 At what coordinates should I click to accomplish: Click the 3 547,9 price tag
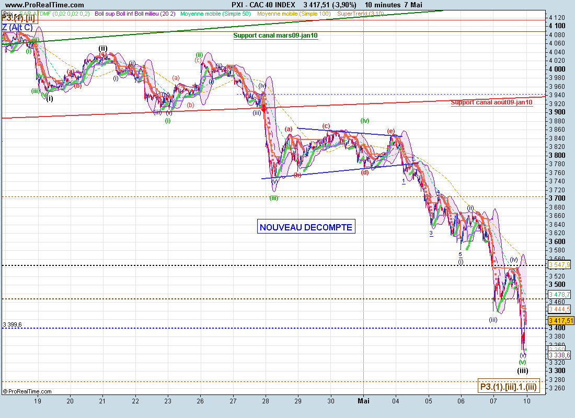pos(559,265)
